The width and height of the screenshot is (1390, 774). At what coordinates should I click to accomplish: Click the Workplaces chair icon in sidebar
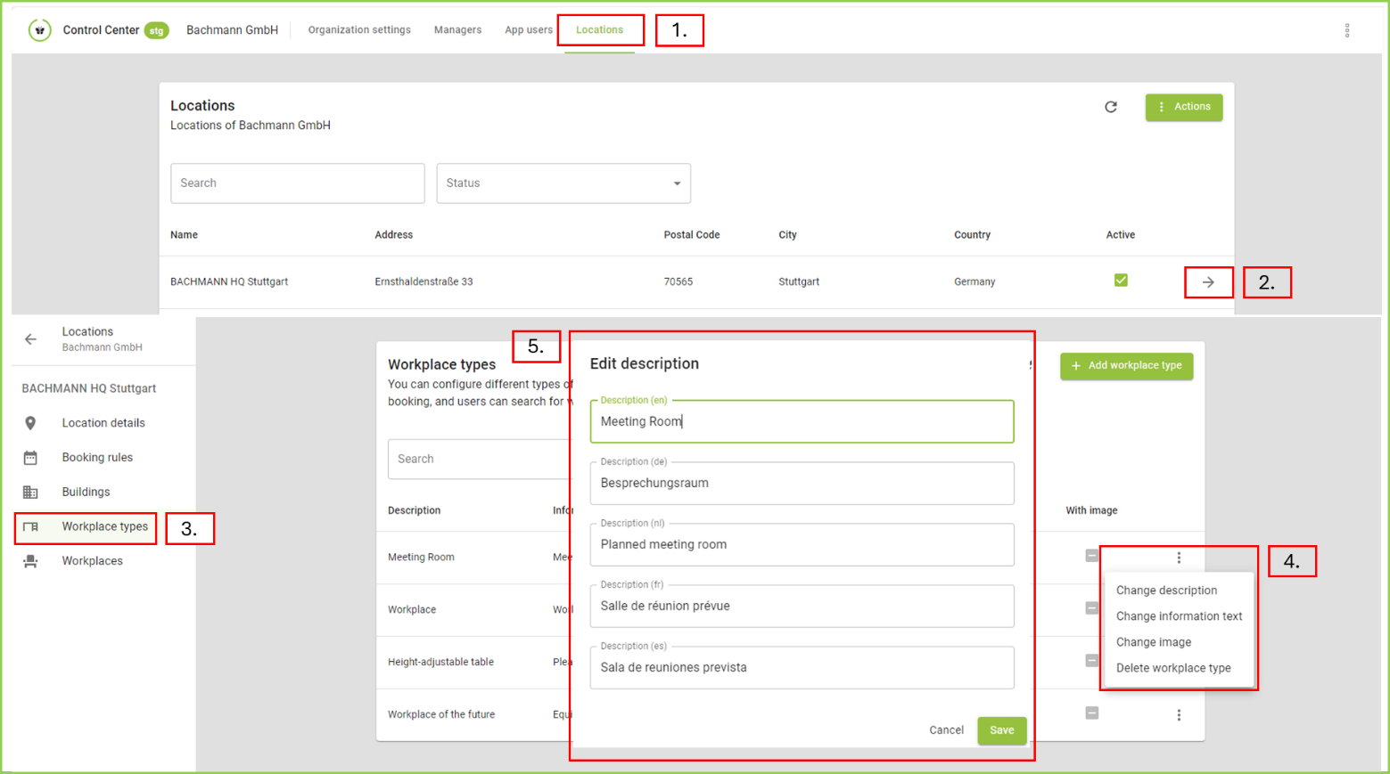pyautogui.click(x=30, y=561)
